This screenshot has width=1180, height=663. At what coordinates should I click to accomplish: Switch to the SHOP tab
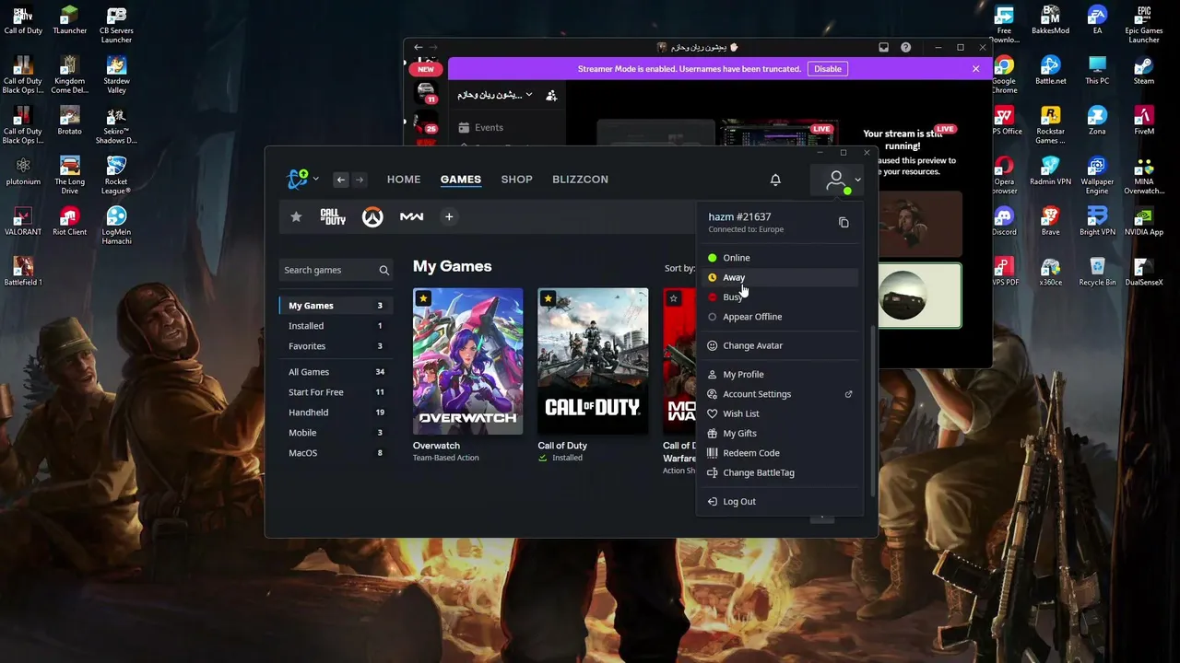[x=517, y=180]
